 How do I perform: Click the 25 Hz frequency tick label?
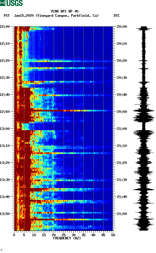(x=64, y=235)
